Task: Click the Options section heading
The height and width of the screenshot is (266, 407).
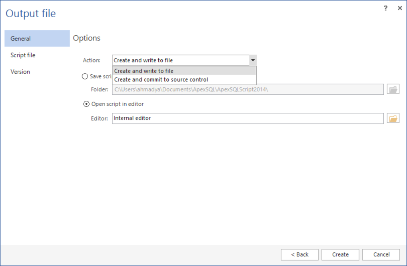Action: [87, 38]
